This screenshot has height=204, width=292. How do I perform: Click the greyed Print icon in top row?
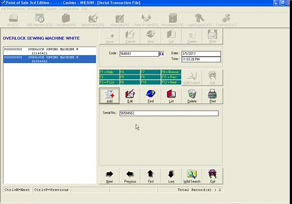[x=212, y=36]
